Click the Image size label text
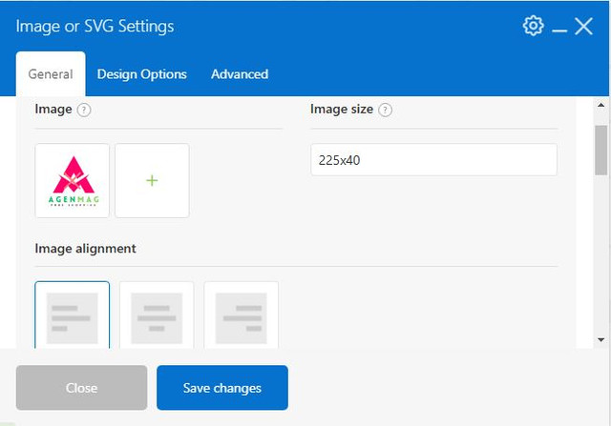The image size is (611, 426). pyautogui.click(x=342, y=110)
